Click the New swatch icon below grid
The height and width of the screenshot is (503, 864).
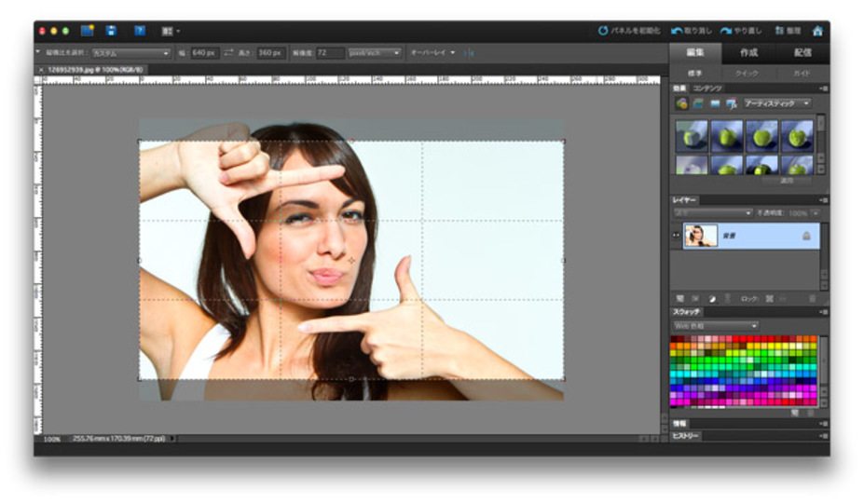tap(795, 413)
